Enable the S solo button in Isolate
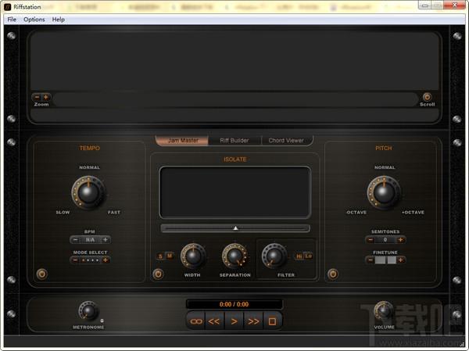Image resolution: width=469 pixels, height=351 pixels. [160, 256]
